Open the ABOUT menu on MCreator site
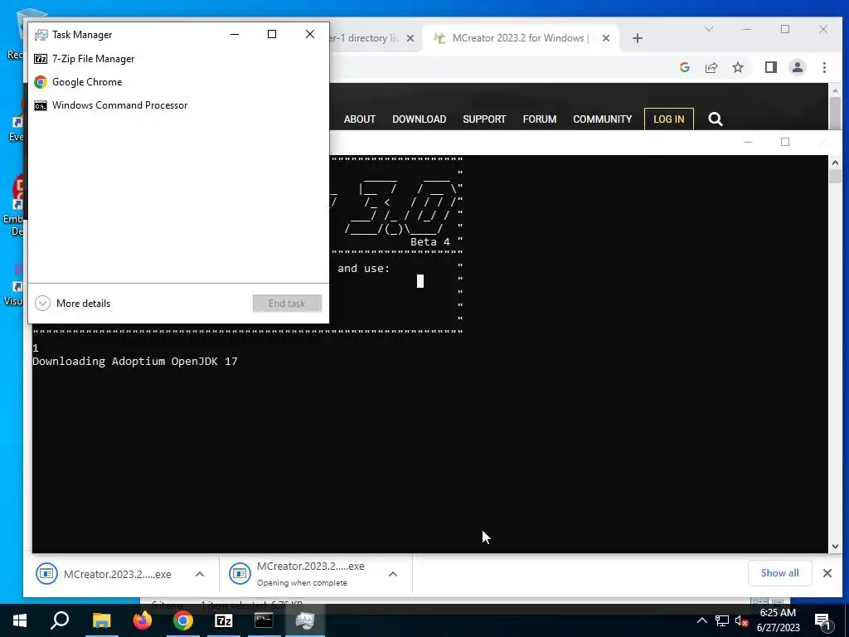This screenshot has width=849, height=637. [x=360, y=119]
